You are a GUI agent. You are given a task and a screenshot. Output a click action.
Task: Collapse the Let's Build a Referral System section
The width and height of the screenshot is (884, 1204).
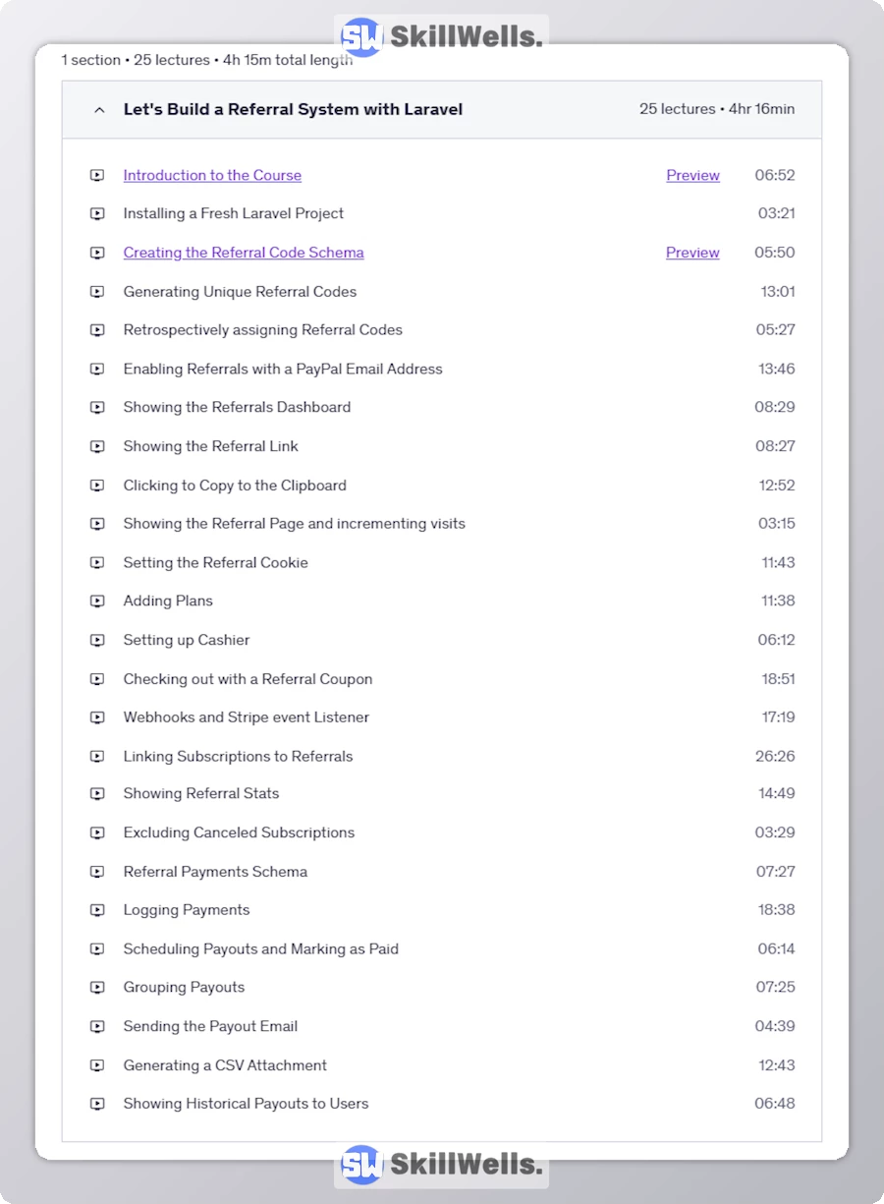point(98,110)
